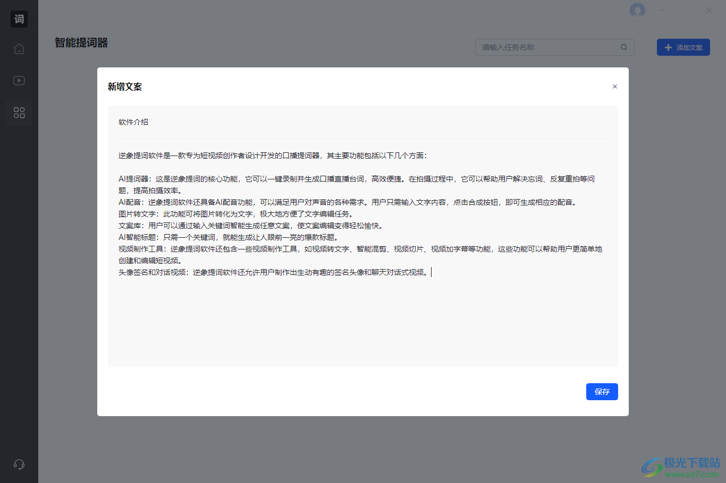Click the line starting AI配音
This screenshot has width=726, height=483.
pyautogui.click(x=349, y=202)
